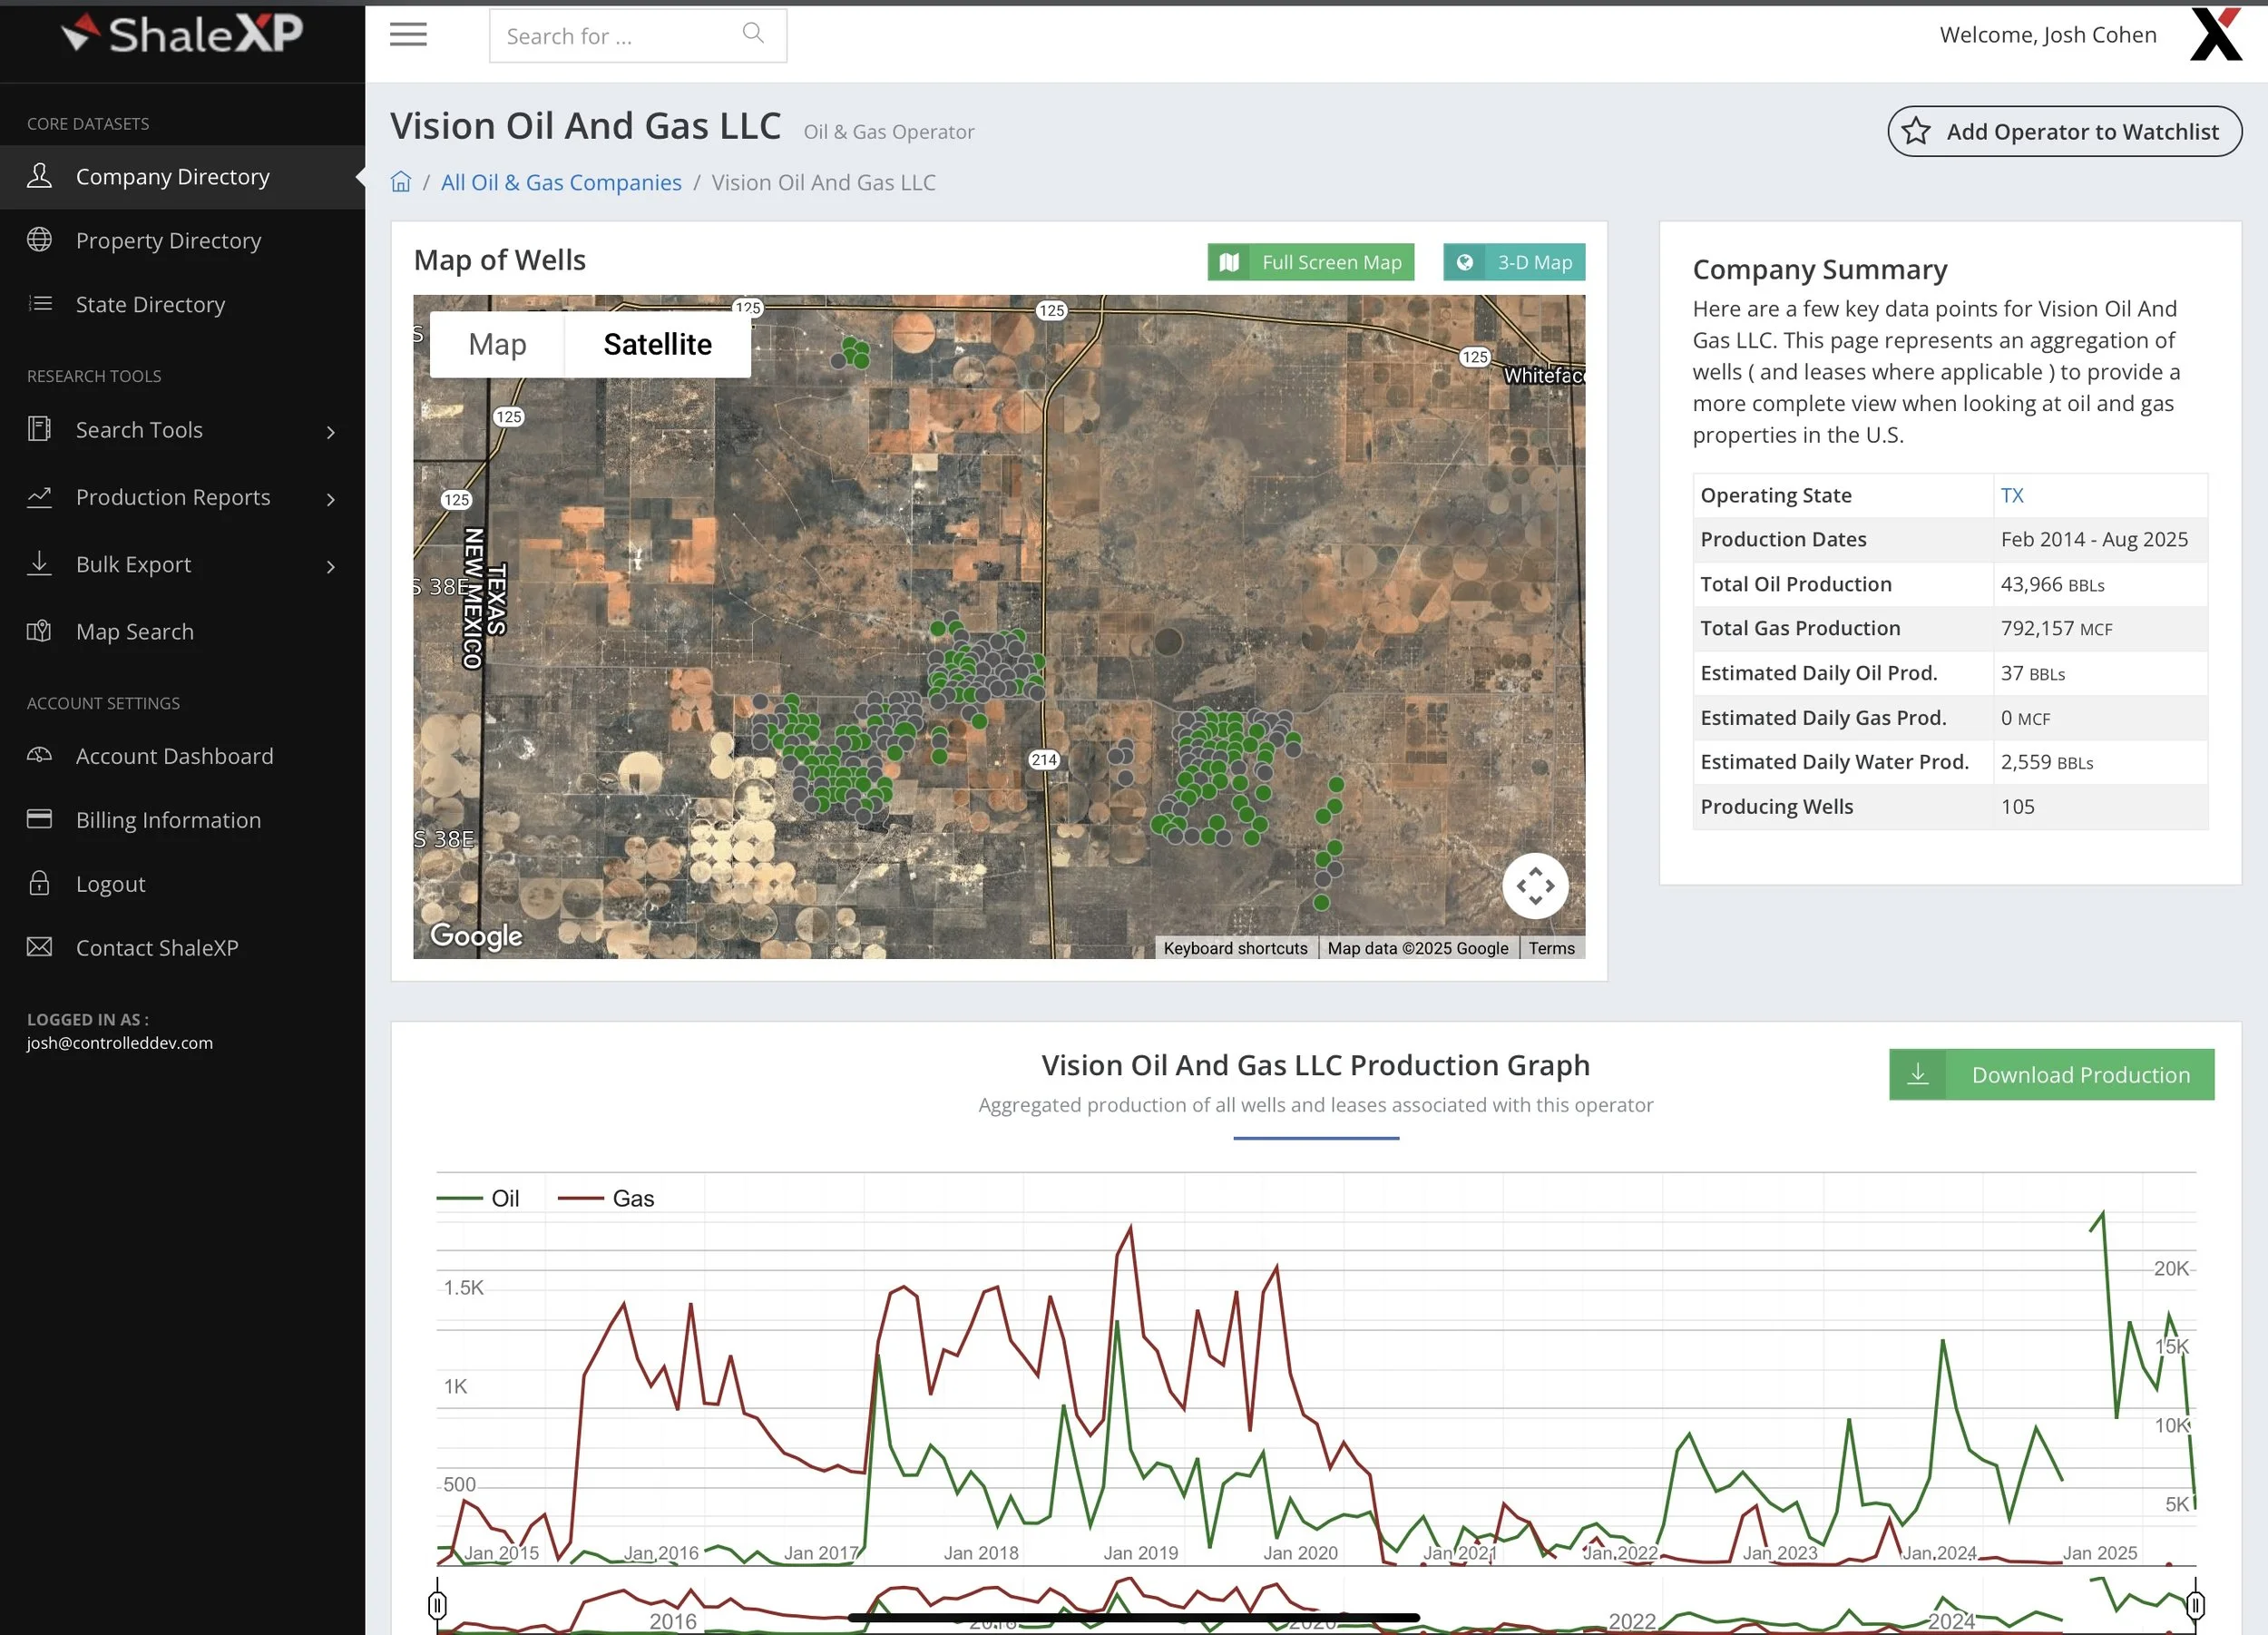The image size is (2268, 1635).
Task: Click the map camera control icon
Action: (1534, 885)
